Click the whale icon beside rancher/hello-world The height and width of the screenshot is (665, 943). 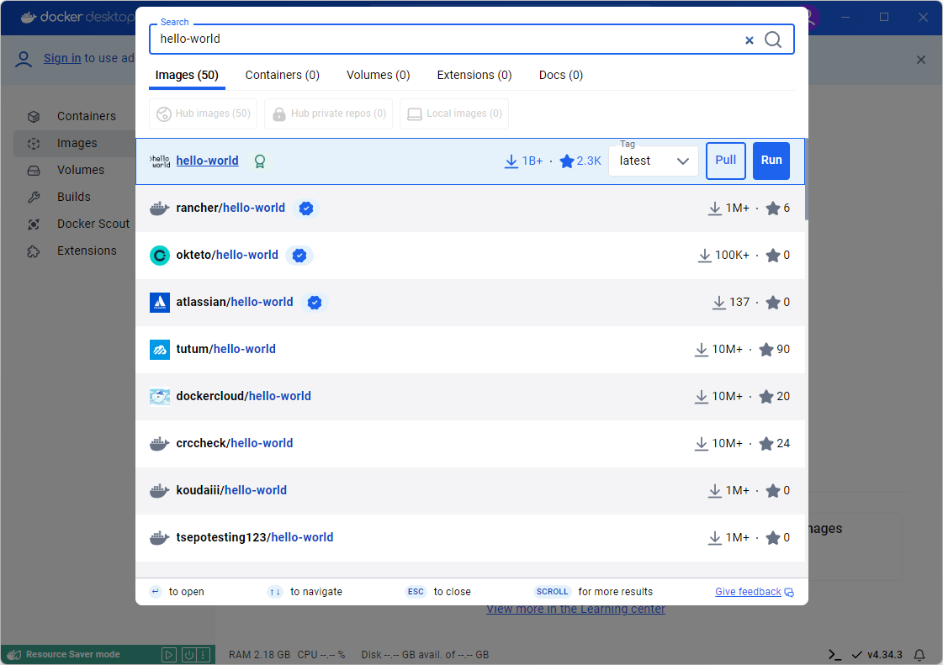[x=159, y=208]
